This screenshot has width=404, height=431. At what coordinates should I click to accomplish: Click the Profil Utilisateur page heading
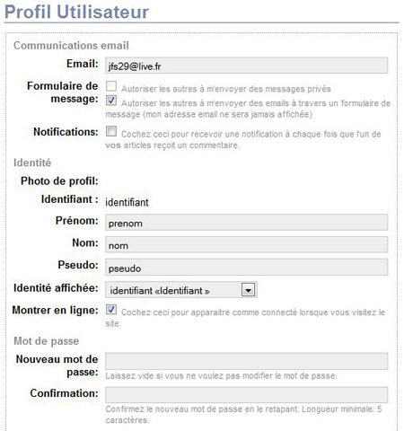76,12
